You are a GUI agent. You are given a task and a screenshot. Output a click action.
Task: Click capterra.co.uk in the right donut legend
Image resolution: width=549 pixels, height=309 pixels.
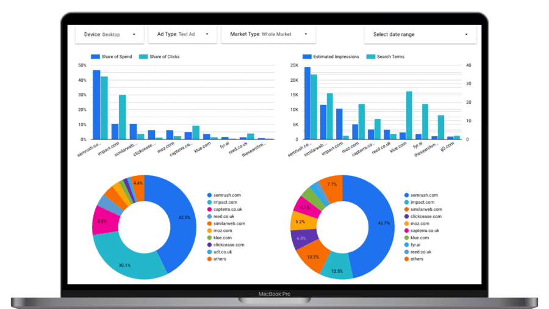point(422,230)
